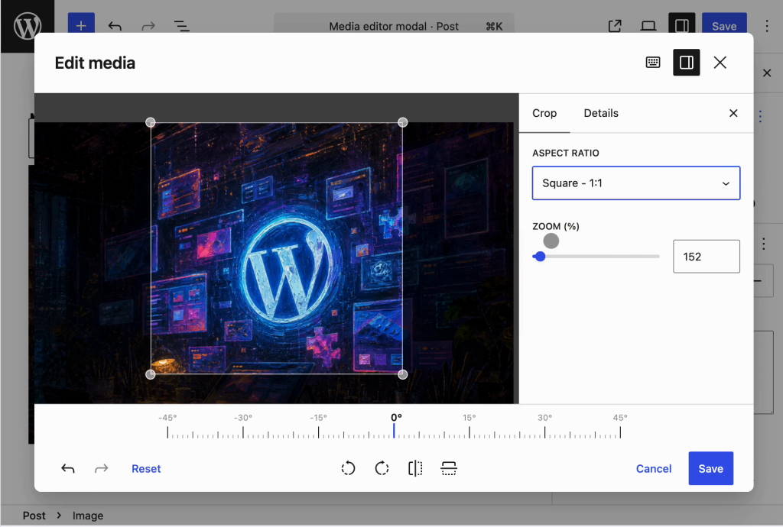Toggle the editor settings sidebar icon
The image size is (783, 527).
pyautogui.click(x=681, y=24)
